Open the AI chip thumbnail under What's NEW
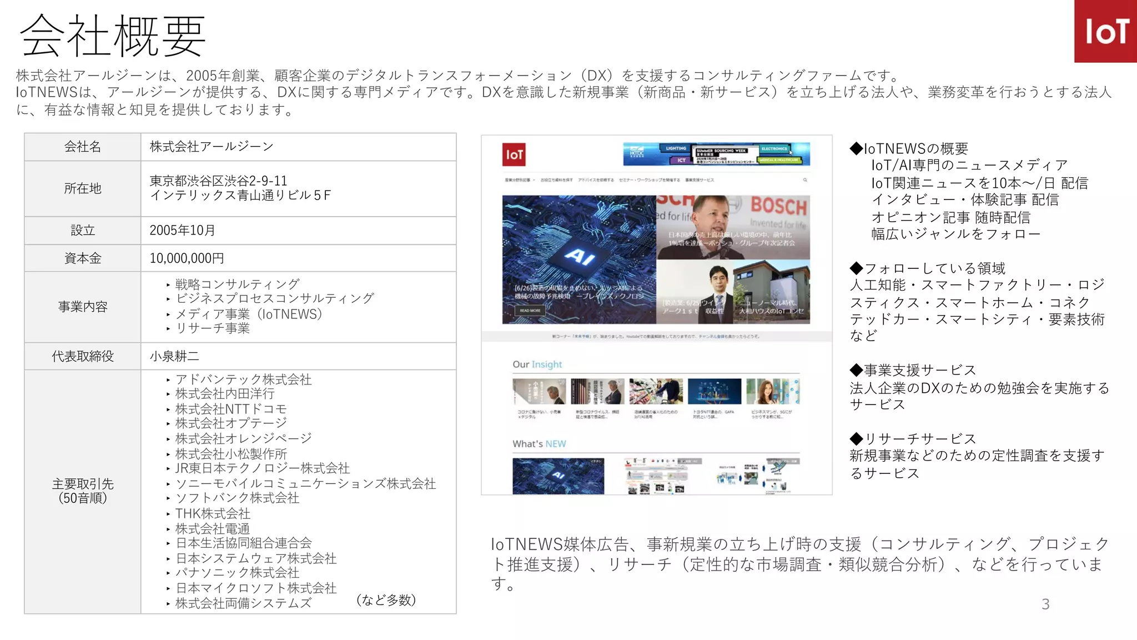 coord(558,476)
